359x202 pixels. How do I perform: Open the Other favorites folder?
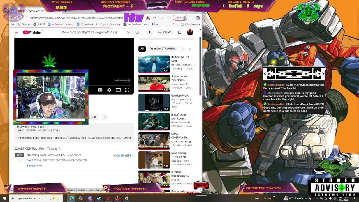pos(190,24)
